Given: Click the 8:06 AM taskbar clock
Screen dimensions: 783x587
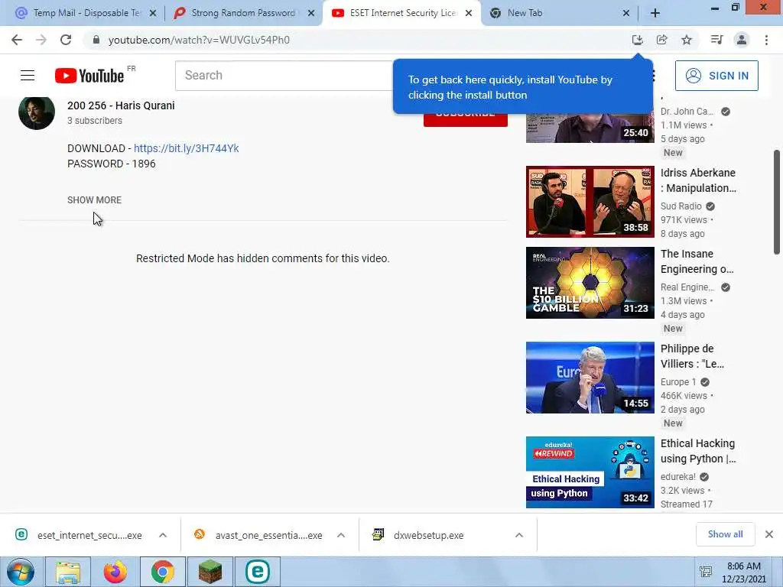Looking at the screenshot, I should [x=743, y=572].
